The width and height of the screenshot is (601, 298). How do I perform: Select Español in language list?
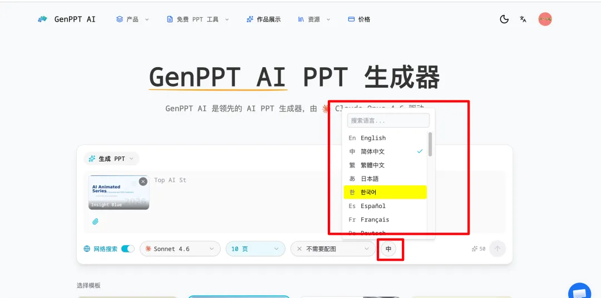385,206
